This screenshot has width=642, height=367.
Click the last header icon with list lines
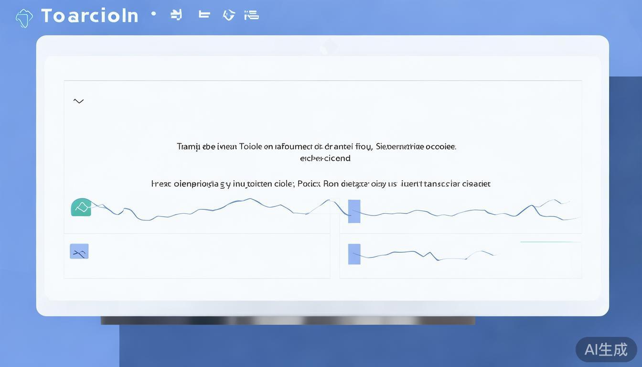[x=251, y=15]
